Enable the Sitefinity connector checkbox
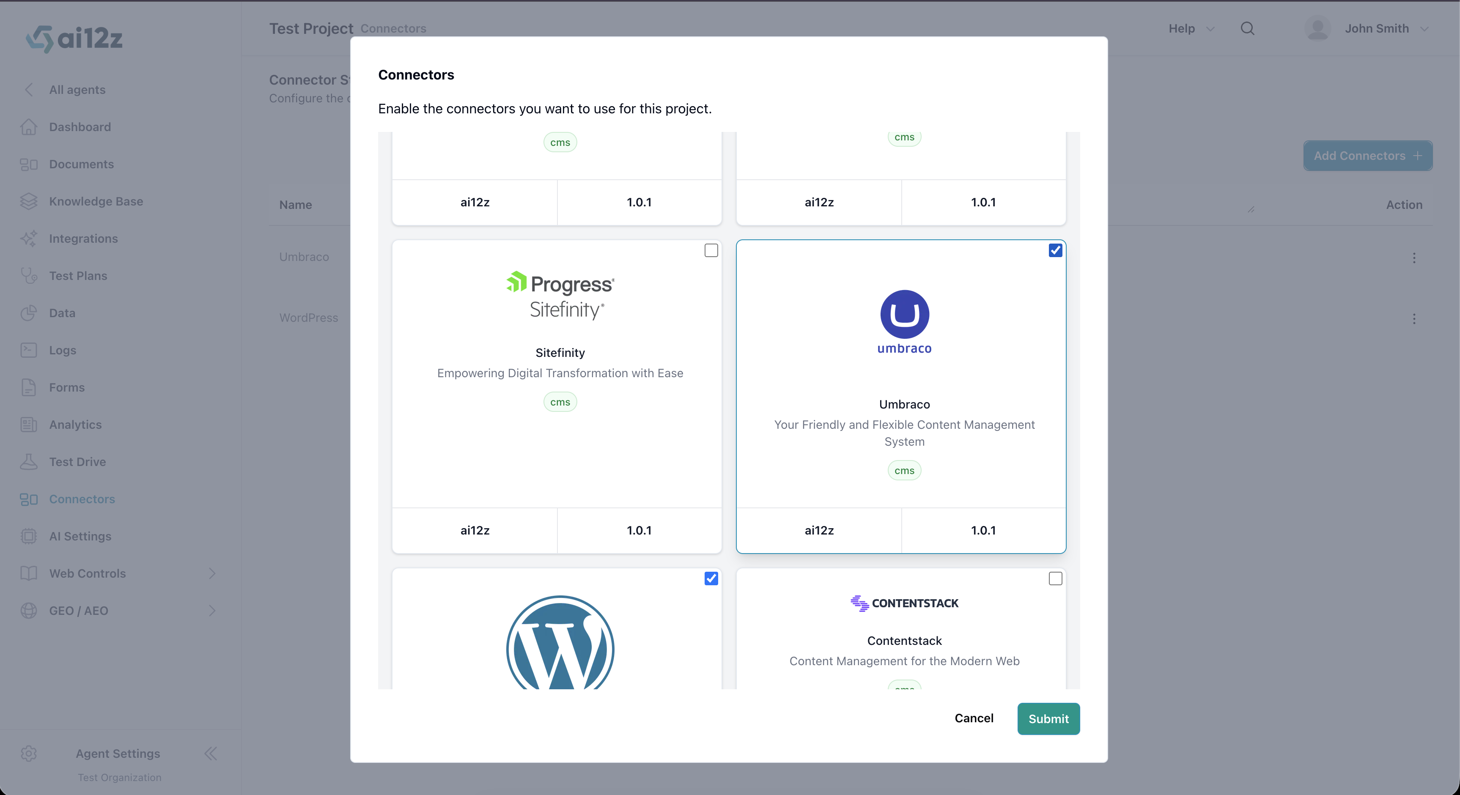The height and width of the screenshot is (795, 1460). pos(711,250)
